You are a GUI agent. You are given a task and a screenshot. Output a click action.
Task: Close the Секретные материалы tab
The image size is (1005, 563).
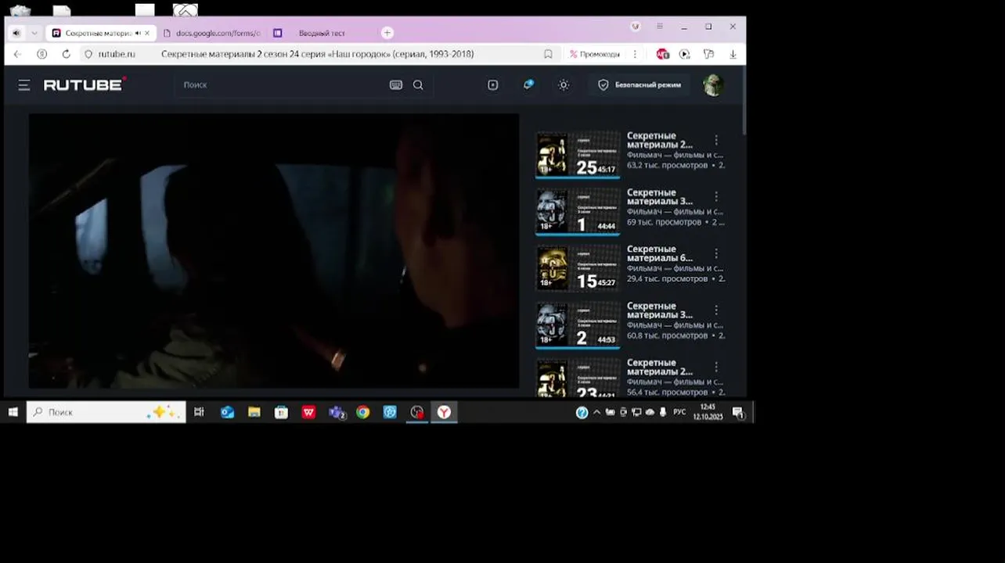147,33
